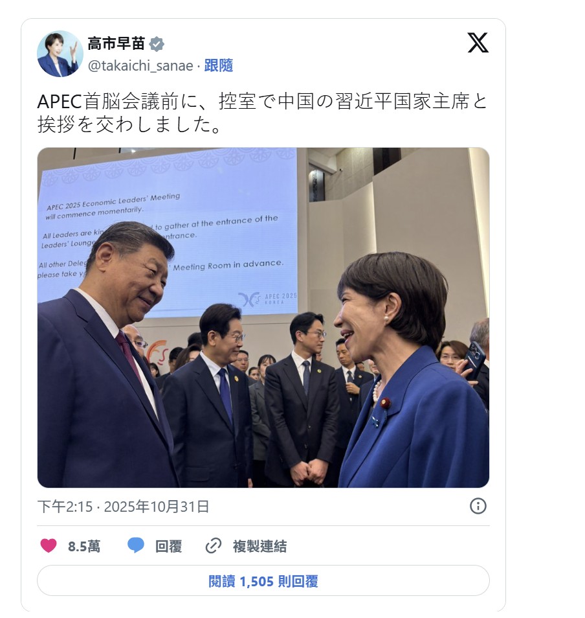Viewport: 585px width, 618px height.
Task: Open the profile avatar picture
Action: pyautogui.click(x=60, y=54)
